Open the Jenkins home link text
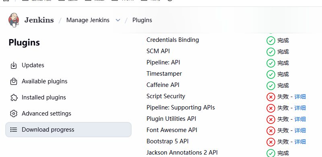 (x=39, y=20)
